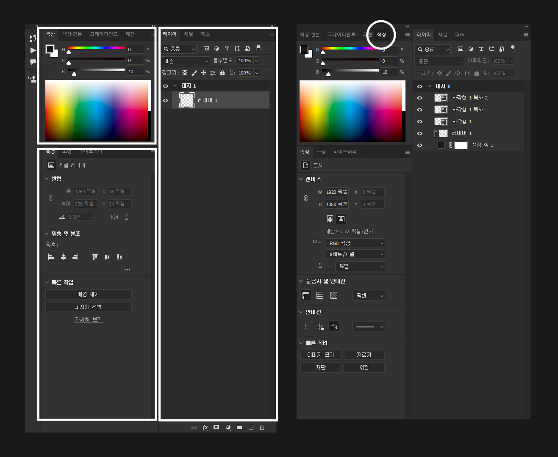The width and height of the screenshot is (558, 457).
Task: Set the canvas to portrait orientation
Action: click(x=330, y=219)
